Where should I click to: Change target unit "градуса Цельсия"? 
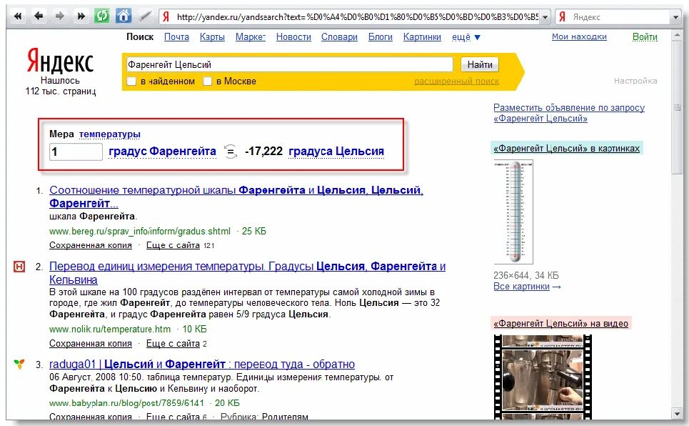click(336, 152)
